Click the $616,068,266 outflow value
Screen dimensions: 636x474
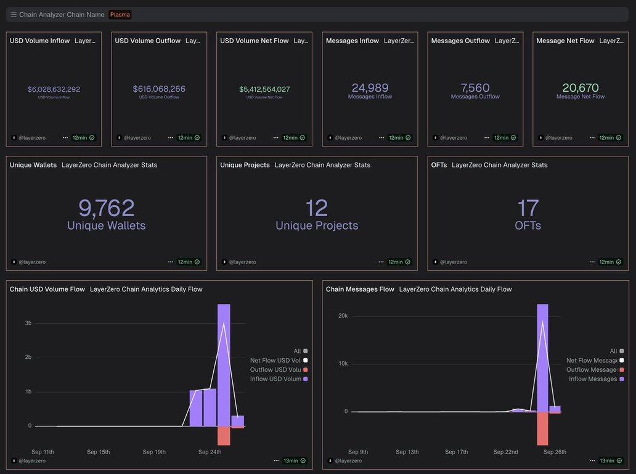[x=159, y=89]
